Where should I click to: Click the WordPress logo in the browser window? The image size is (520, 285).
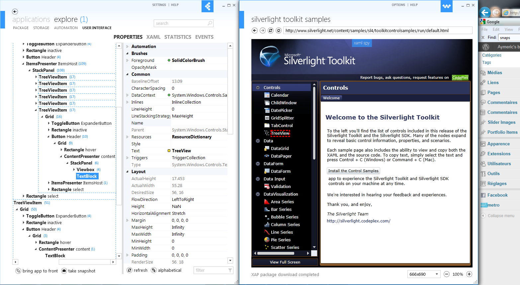[x=486, y=47]
